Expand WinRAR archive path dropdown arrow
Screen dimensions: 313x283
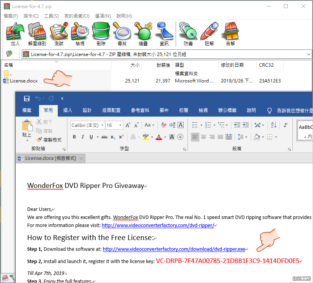309,54
